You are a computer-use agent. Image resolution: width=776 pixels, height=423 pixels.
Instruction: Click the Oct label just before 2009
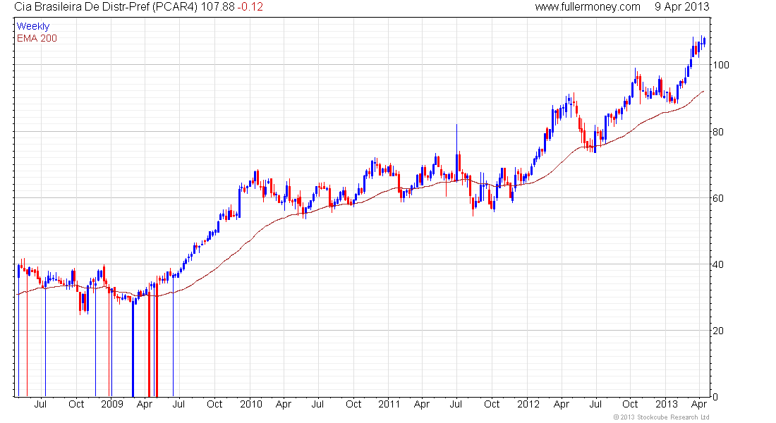(76, 404)
